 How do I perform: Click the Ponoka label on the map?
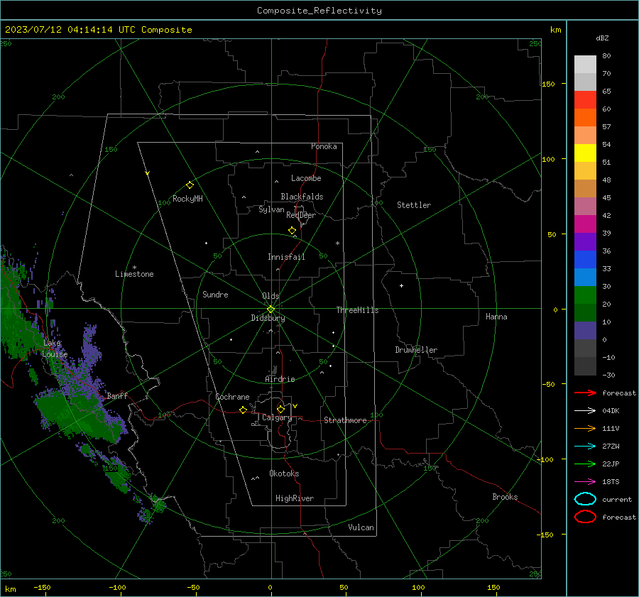click(x=324, y=146)
